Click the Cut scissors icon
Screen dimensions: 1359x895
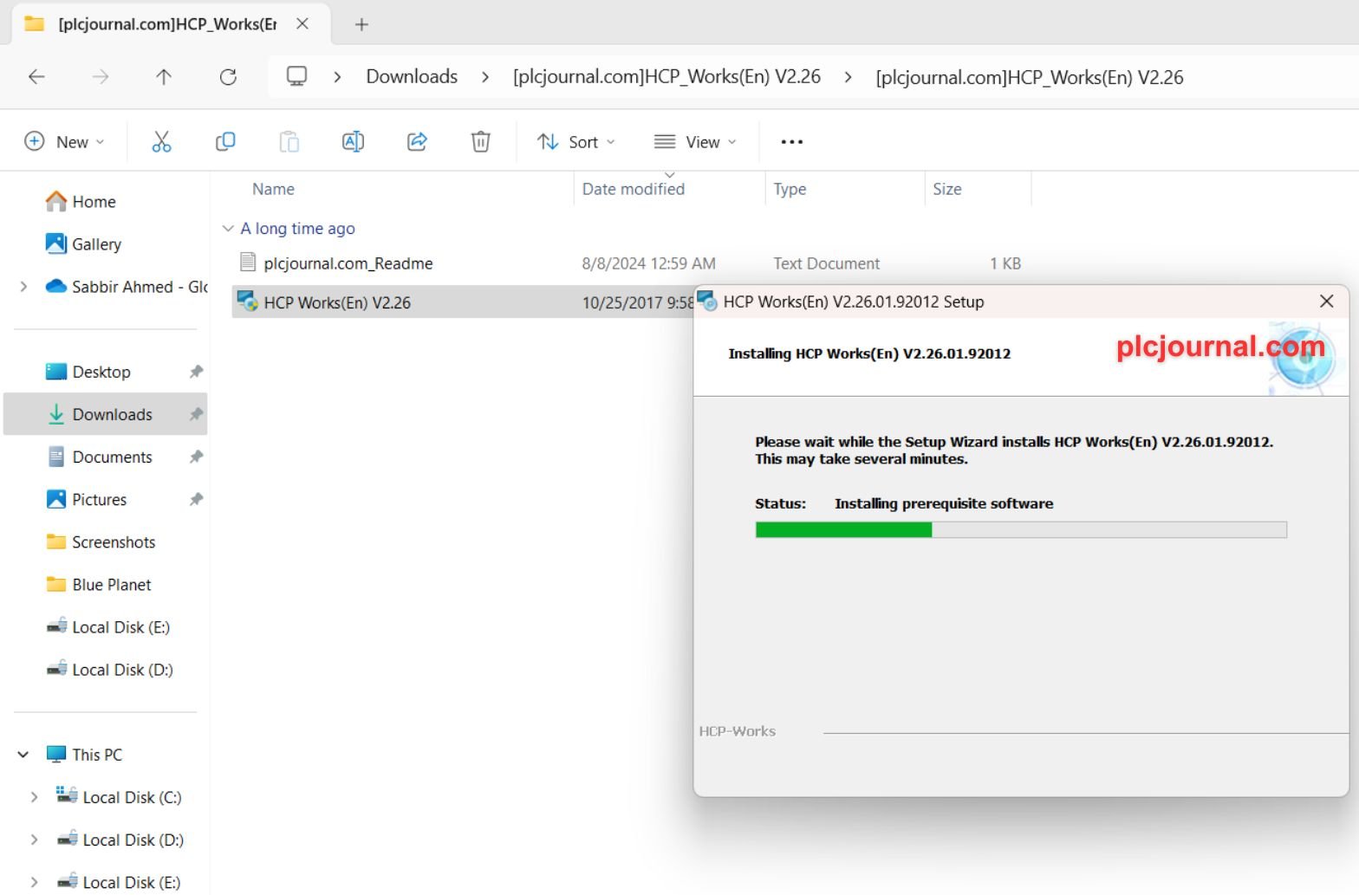click(x=161, y=141)
